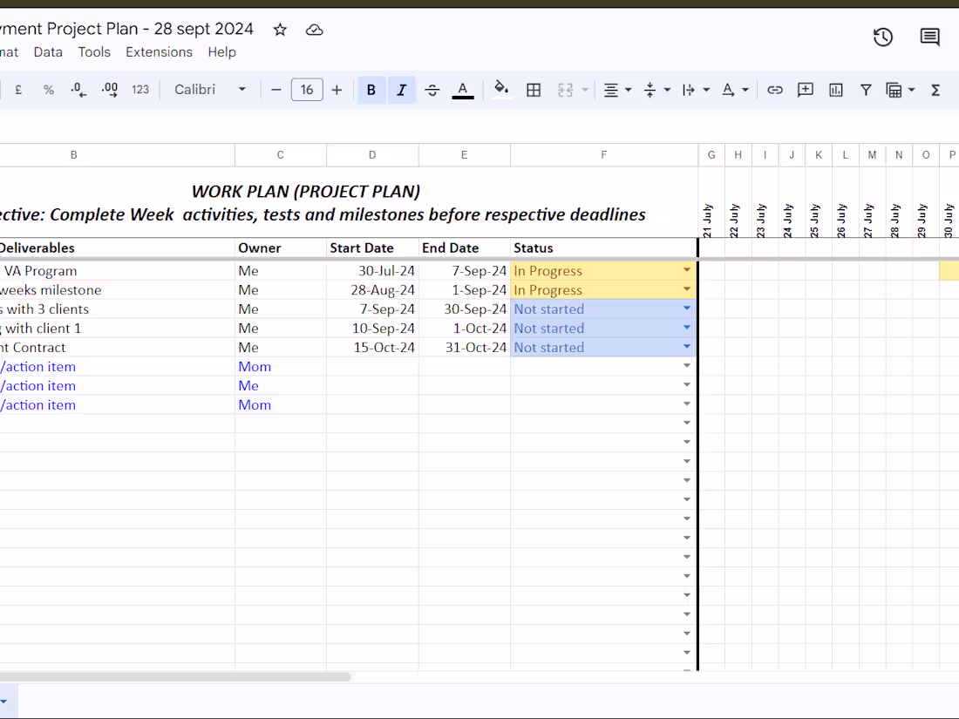This screenshot has width=959, height=719.
Task: Open status dropdown on the 'In Progress' row
Action: coord(687,270)
